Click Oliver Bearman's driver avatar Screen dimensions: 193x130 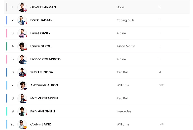22,7
